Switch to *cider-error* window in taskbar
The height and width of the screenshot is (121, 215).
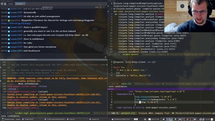(x=28, y=119)
